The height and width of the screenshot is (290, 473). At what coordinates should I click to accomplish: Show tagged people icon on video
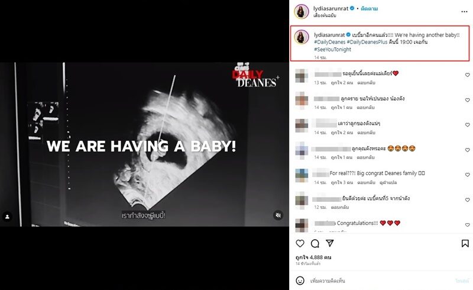[7, 217]
